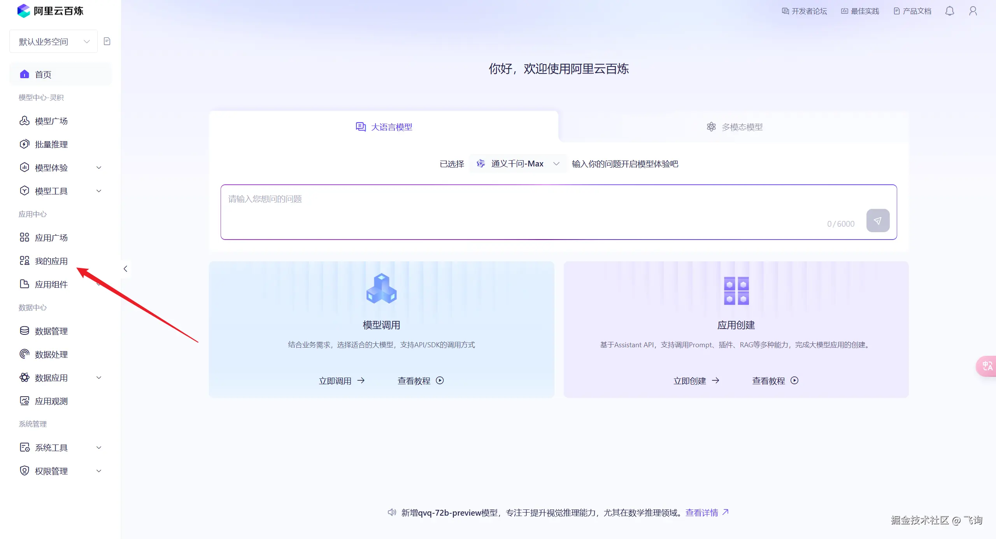Open 开发者论坛 in top navigation
The width and height of the screenshot is (996, 539).
(804, 11)
